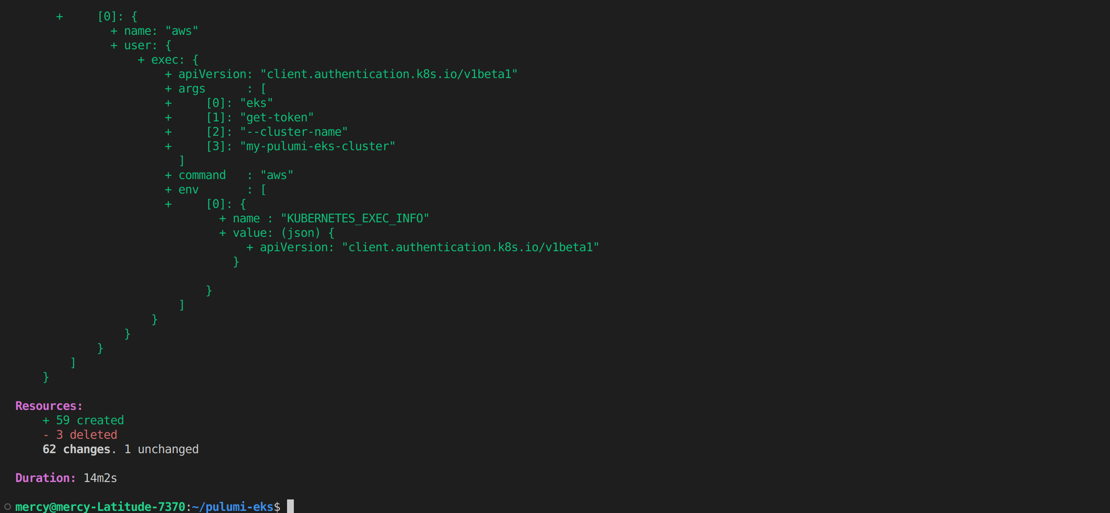Click the bold "62 changes" text
Viewport: 1110px width, 513px height.
(x=76, y=449)
